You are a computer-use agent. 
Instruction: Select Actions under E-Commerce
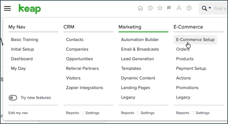pos(183,78)
